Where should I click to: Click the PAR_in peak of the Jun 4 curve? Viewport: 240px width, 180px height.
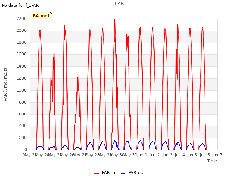178,25
